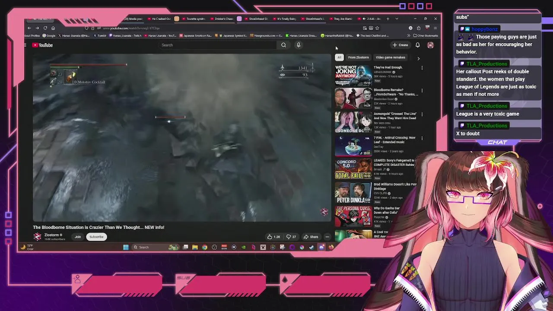Open the YouTube account avatar menu
The height and width of the screenshot is (311, 553).
tap(430, 45)
